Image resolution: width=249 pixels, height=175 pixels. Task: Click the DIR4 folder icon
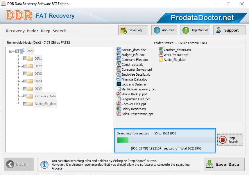point(30,81)
